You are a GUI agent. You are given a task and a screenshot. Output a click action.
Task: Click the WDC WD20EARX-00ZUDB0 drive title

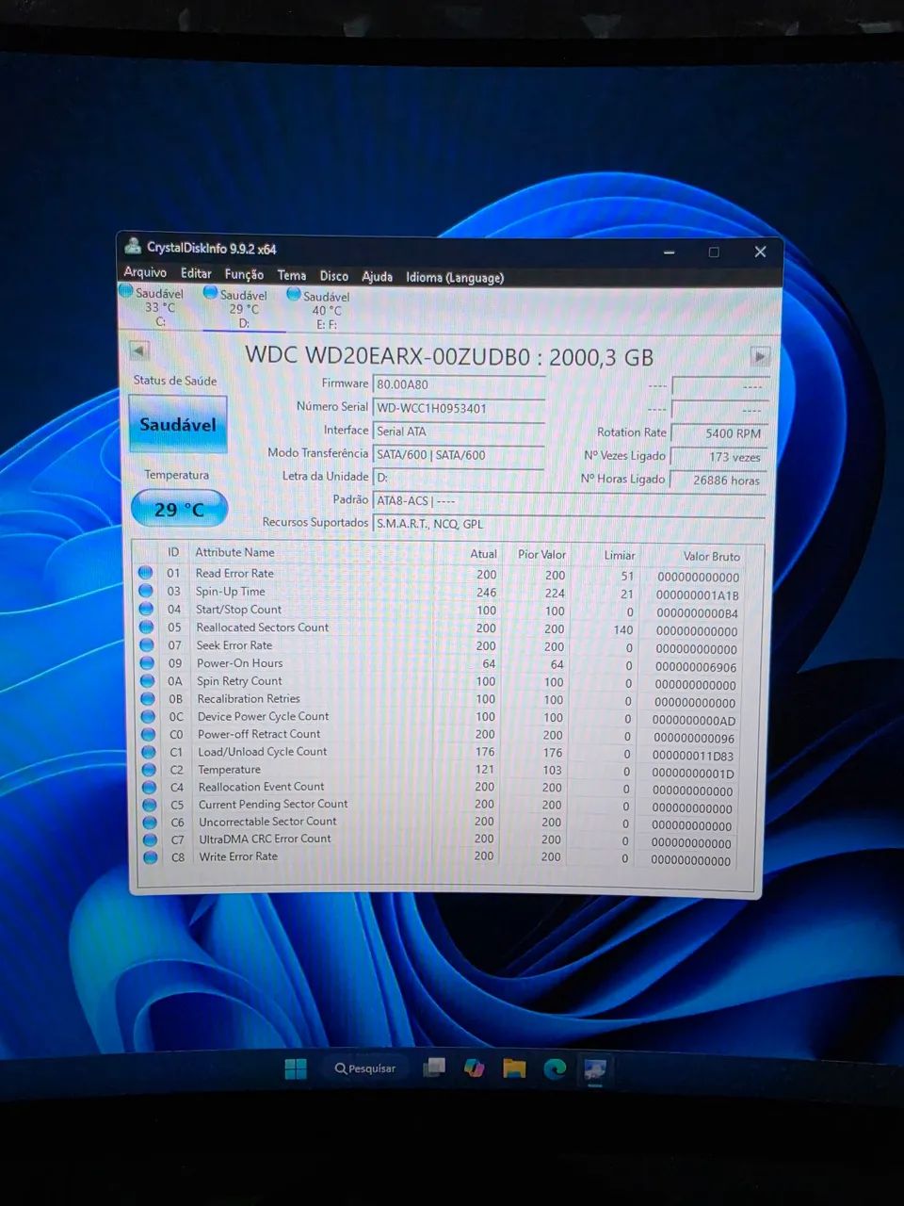tap(449, 356)
